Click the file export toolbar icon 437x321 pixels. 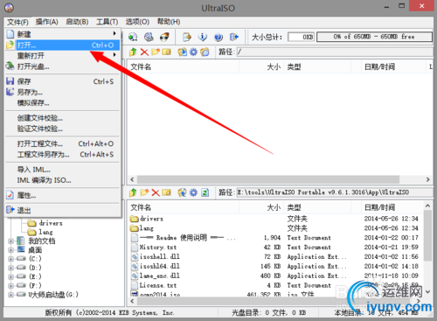pyautogui.click(x=187, y=37)
